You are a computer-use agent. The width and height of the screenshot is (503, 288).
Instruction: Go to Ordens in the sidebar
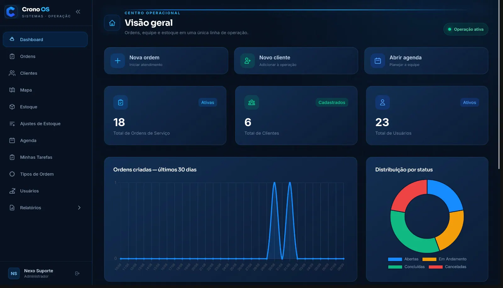[45, 56]
